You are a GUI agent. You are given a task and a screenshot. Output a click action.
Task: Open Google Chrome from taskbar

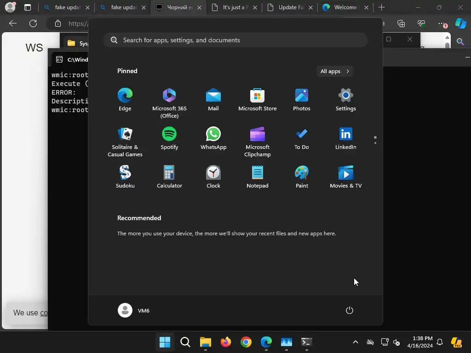click(x=246, y=342)
